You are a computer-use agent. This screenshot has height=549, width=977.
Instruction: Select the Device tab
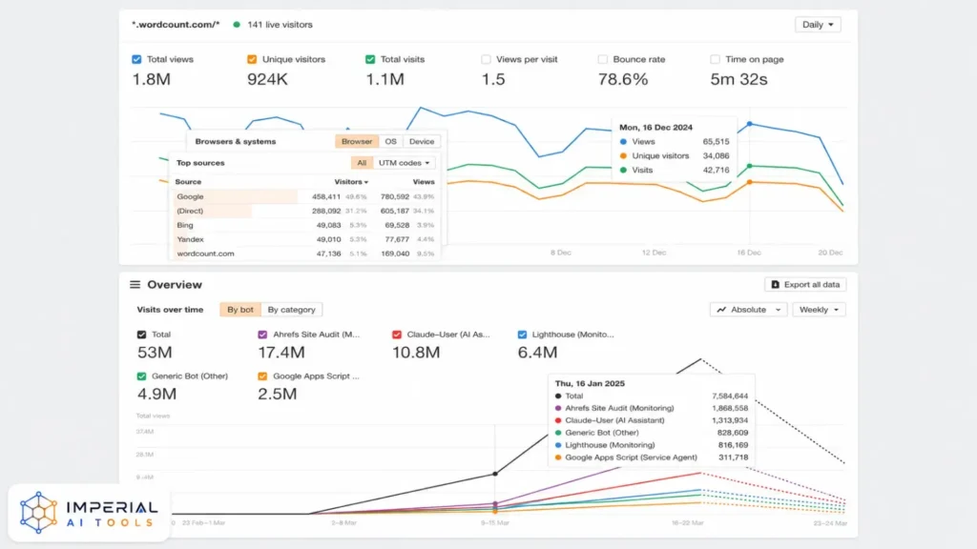tap(422, 141)
